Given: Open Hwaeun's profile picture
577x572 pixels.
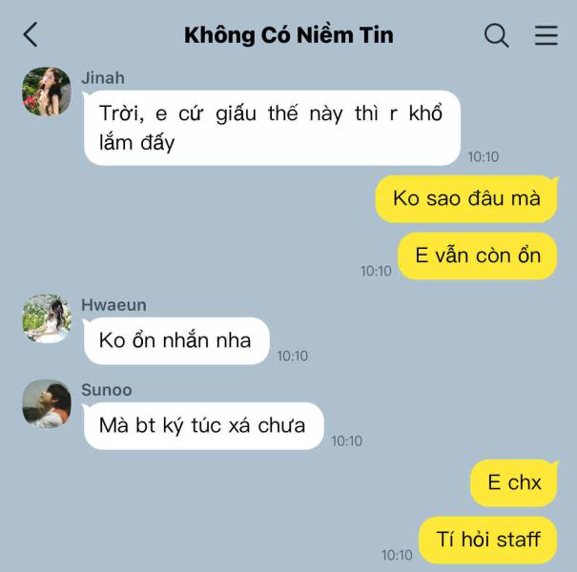Looking at the screenshot, I should [47, 318].
